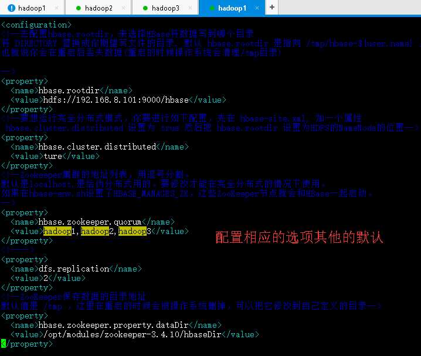Image resolution: width=421 pixels, height=356 pixels.
Task: Click green status dot on hadoop2 tab
Action: (79, 8)
